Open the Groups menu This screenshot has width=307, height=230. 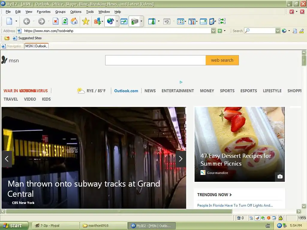[x=60, y=12]
